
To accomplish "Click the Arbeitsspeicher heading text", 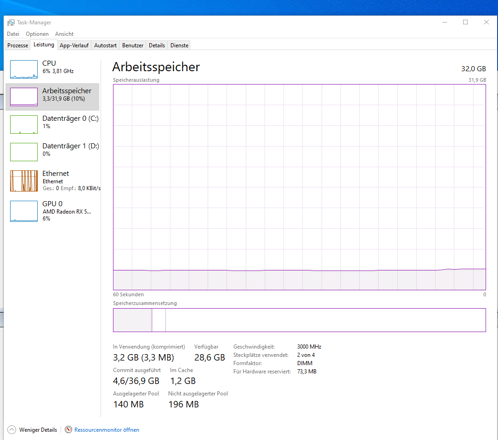I will [x=156, y=67].
